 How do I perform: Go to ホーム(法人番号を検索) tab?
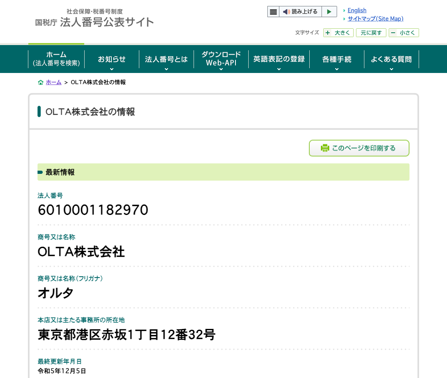56,59
